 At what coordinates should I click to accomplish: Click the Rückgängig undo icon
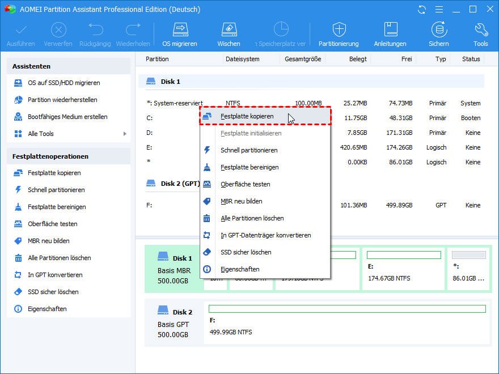tap(95, 29)
